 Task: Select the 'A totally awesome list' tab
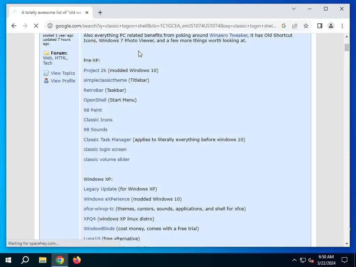pos(51,13)
